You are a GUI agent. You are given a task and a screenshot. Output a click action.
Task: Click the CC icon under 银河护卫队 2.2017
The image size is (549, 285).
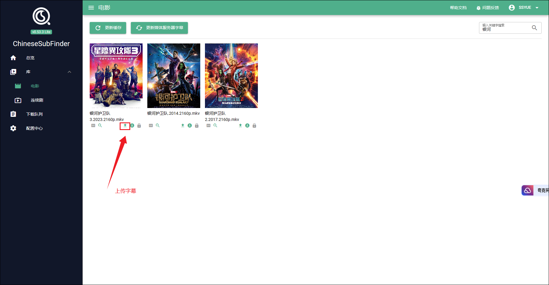(x=208, y=126)
